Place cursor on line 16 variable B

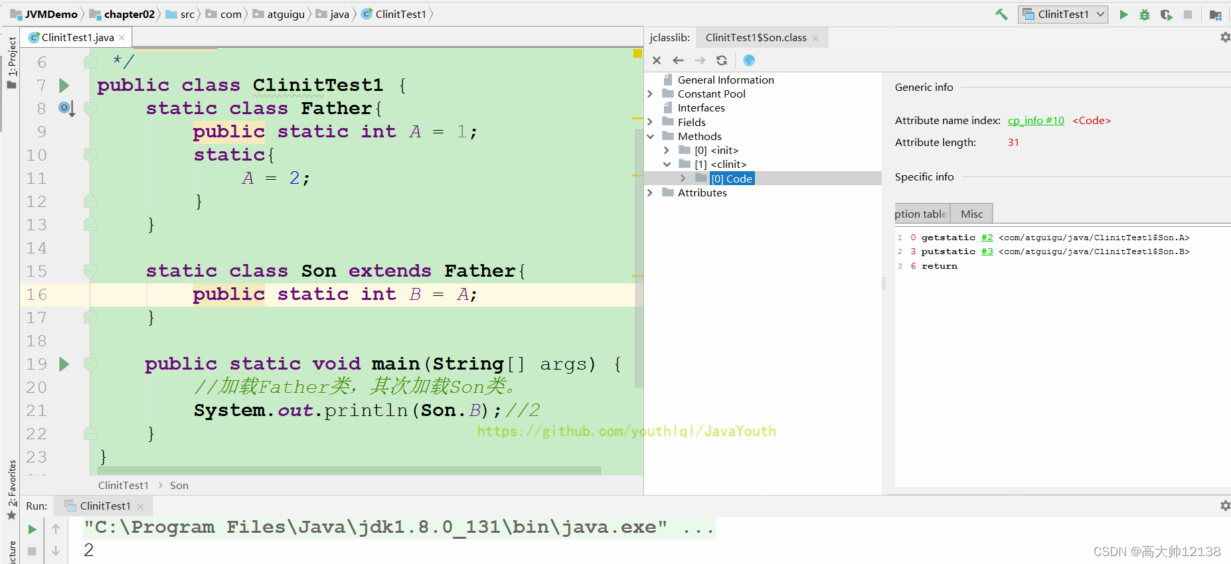click(x=415, y=294)
